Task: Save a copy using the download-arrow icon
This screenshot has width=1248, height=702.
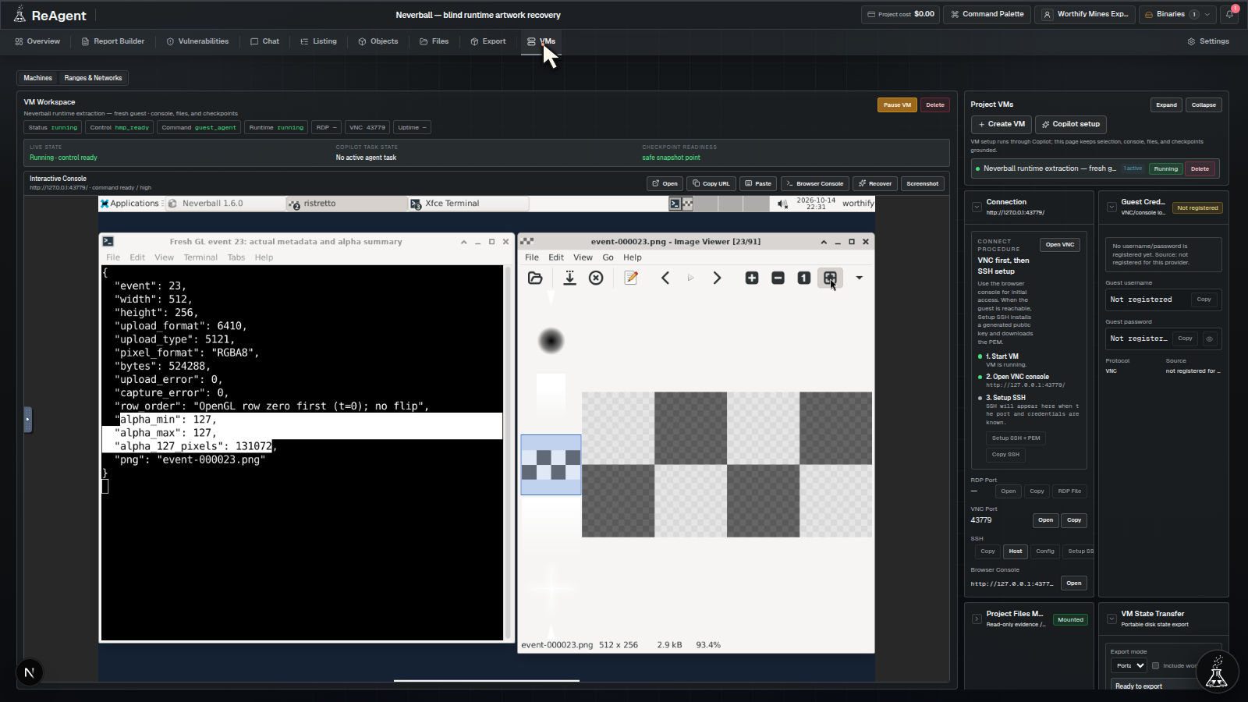Action: (570, 278)
